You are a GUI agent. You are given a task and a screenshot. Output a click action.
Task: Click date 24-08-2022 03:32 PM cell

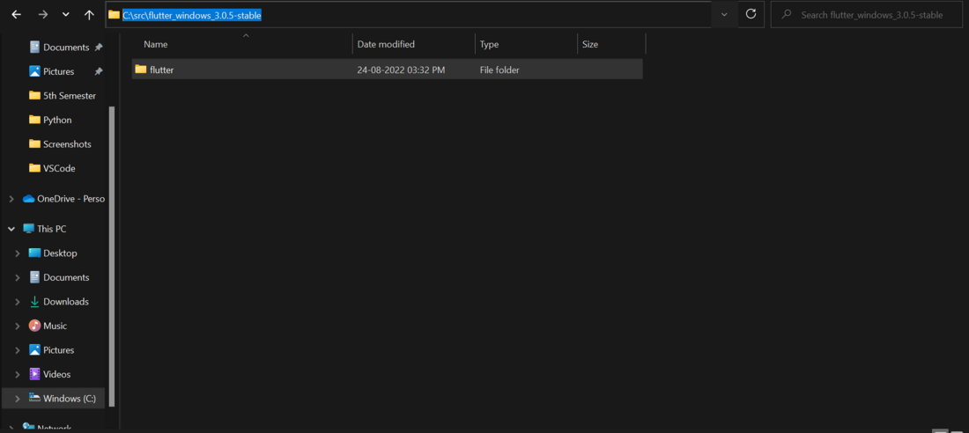coord(401,70)
